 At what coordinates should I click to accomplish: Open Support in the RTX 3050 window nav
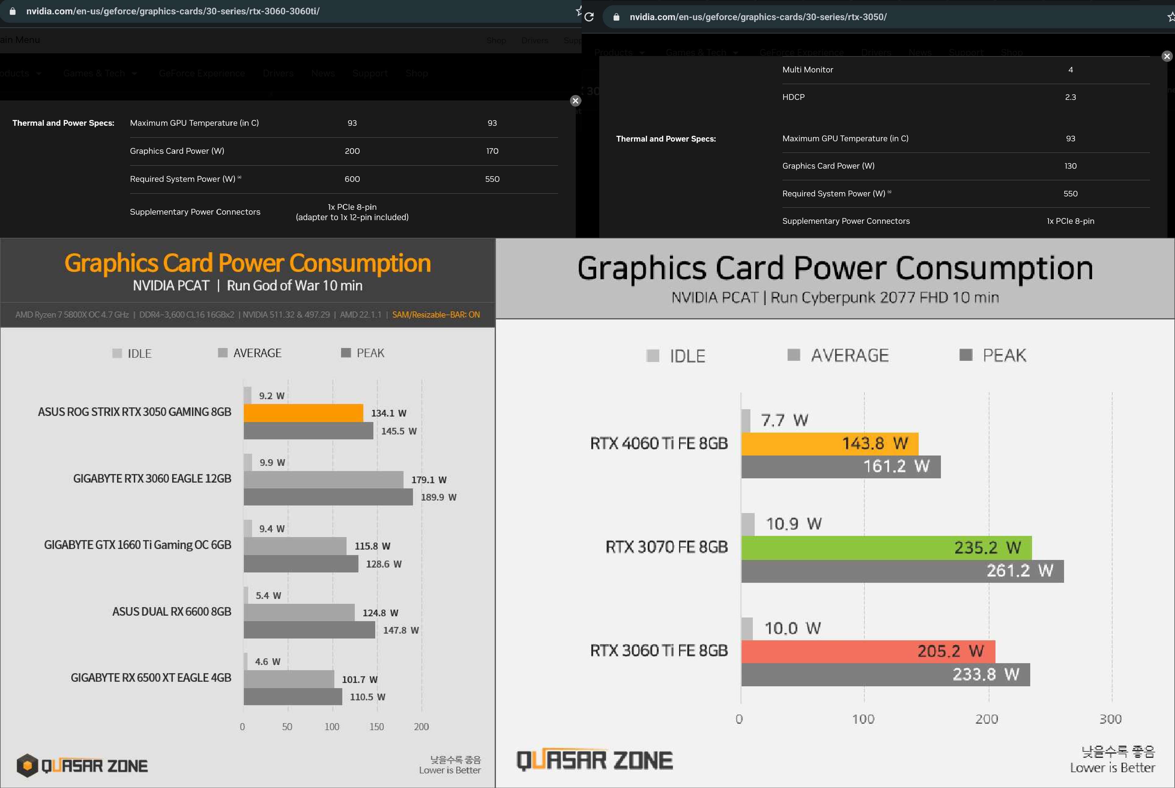(x=966, y=52)
